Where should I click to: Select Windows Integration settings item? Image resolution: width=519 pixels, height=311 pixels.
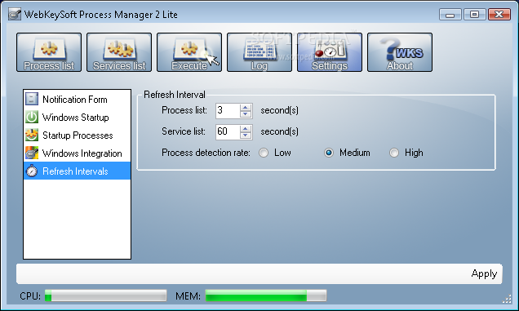click(x=78, y=153)
